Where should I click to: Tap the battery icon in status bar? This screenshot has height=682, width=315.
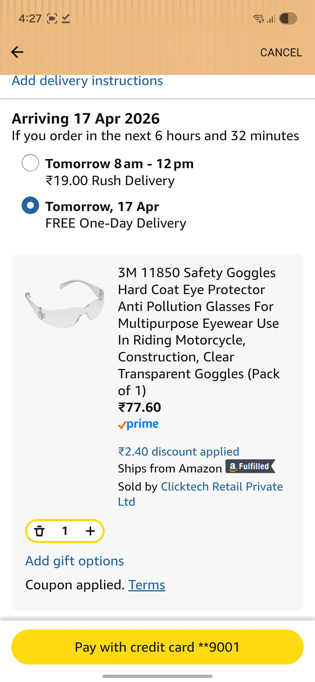coord(288,19)
